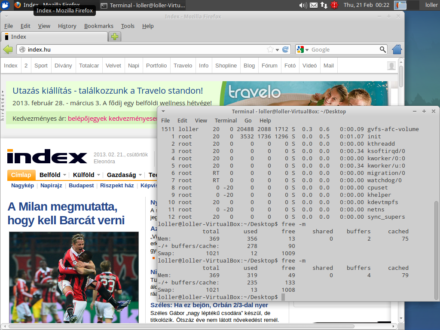Viewport: 440px width, 330px height.
Task: Show the clock calendar Thu, 21 Feb
Action: [x=366, y=5]
